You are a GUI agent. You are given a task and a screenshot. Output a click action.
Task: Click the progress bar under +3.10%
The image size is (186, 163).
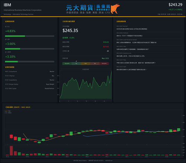point(30,62)
